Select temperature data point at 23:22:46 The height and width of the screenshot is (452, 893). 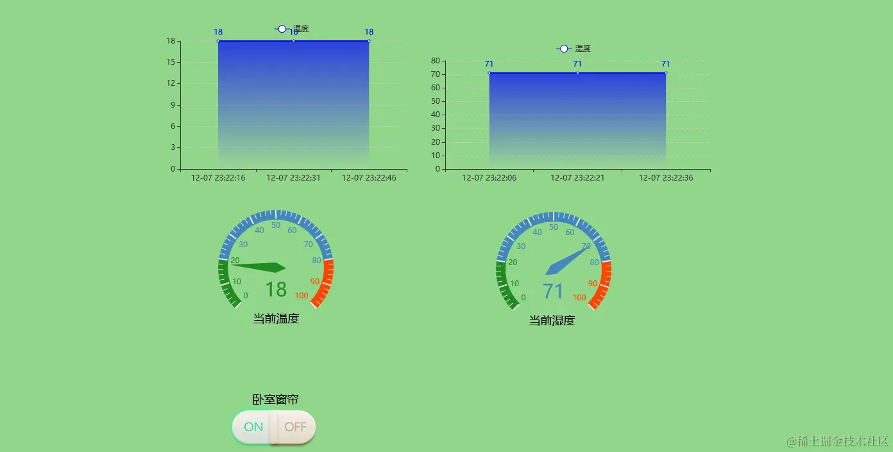pos(369,41)
